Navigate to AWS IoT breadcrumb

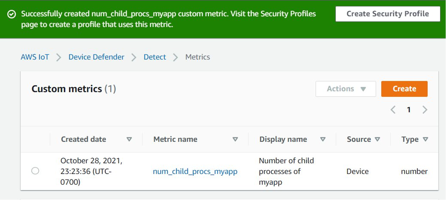pos(35,57)
